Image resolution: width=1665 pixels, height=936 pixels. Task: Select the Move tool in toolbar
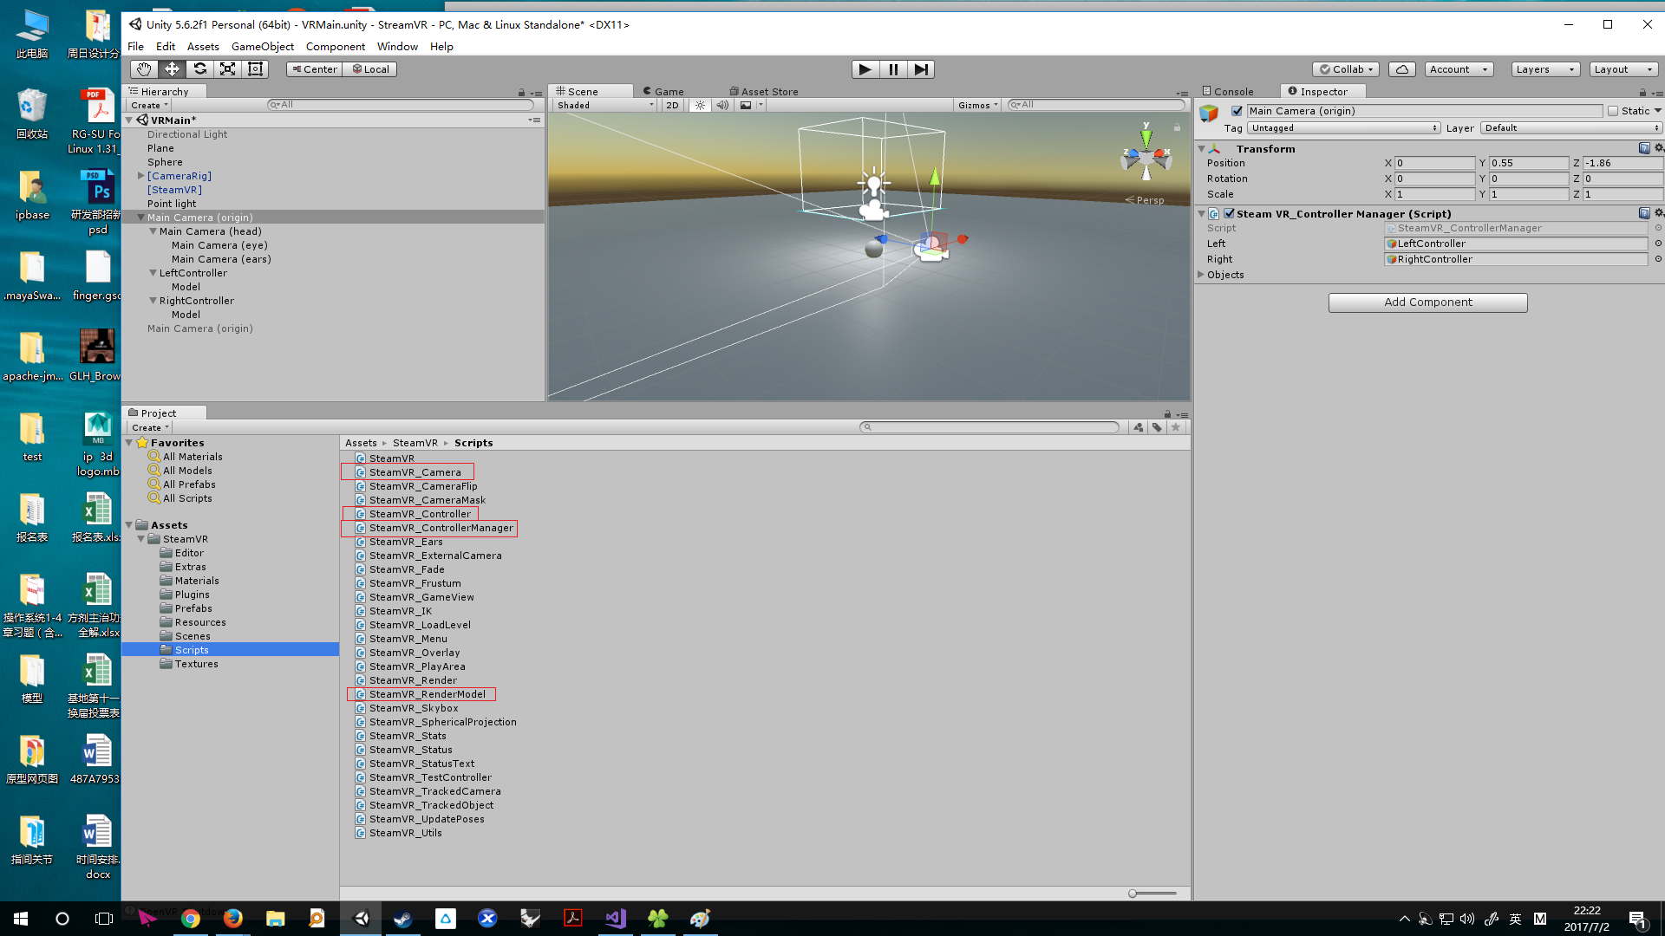(172, 69)
